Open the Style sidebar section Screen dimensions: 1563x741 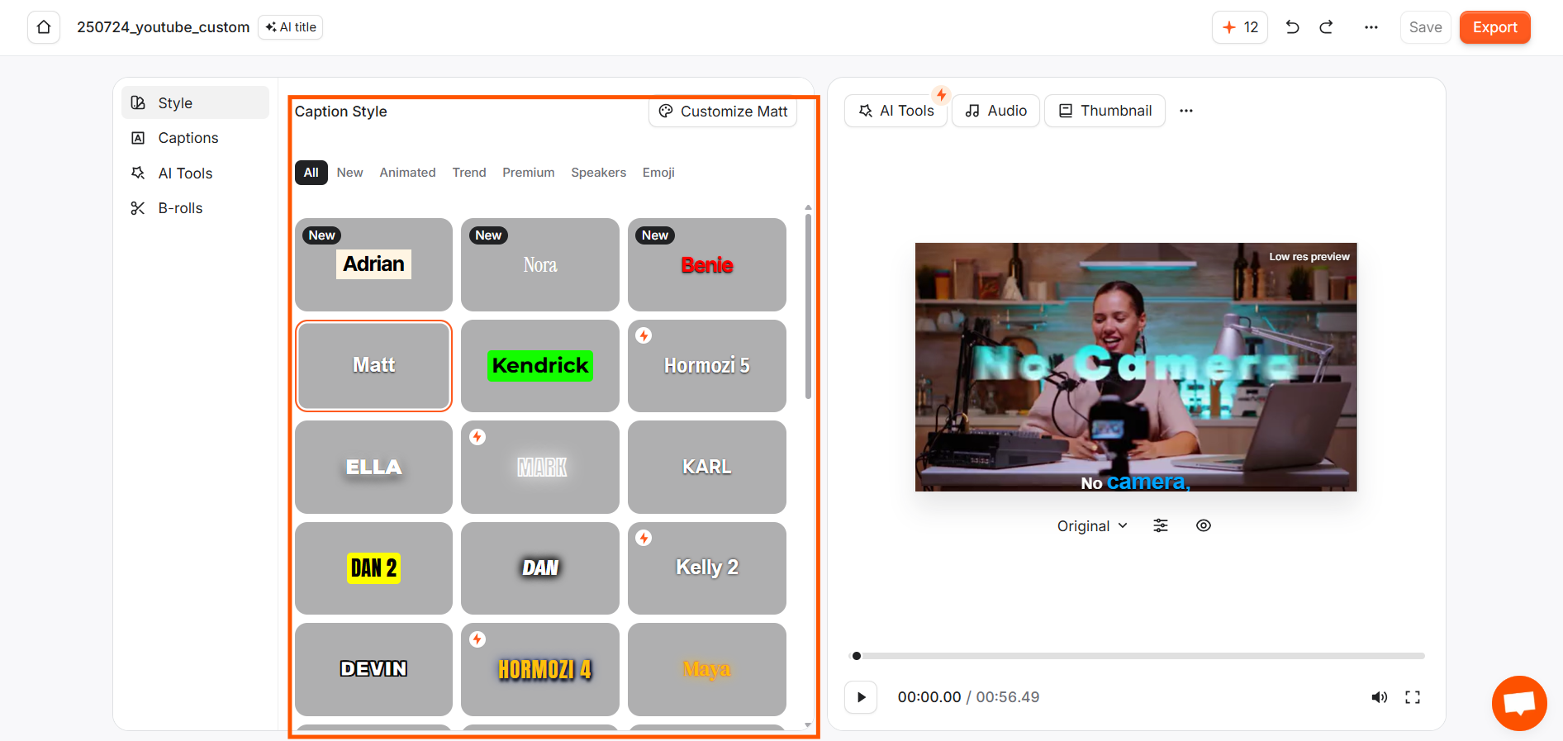pos(196,102)
